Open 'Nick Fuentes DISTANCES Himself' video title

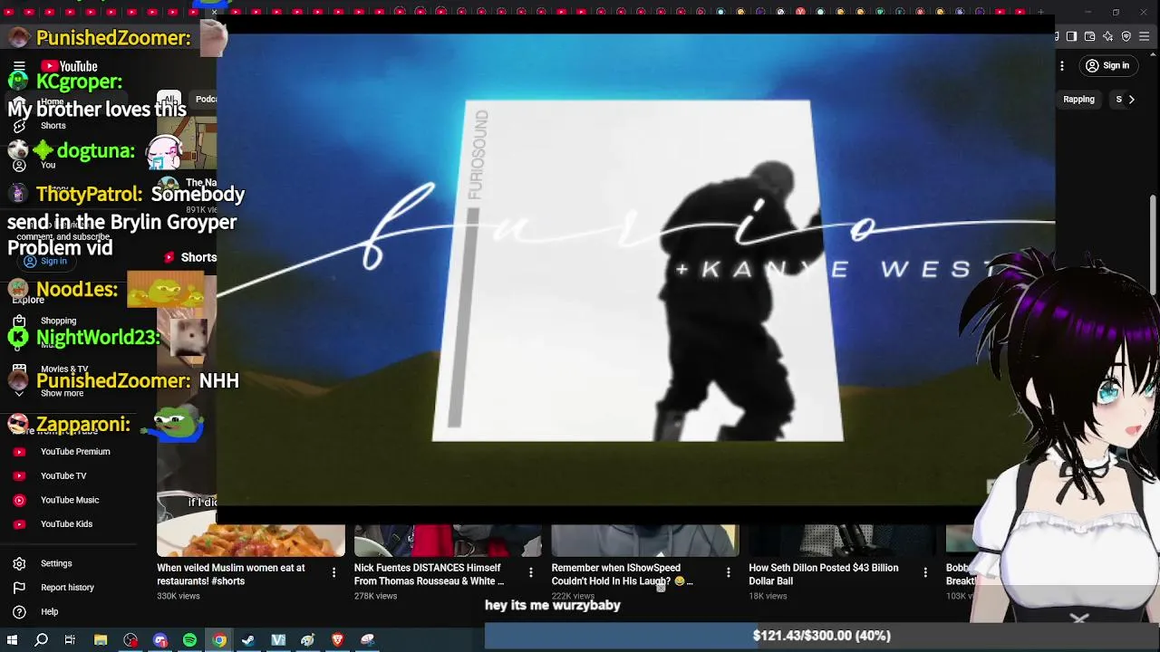[429, 575]
